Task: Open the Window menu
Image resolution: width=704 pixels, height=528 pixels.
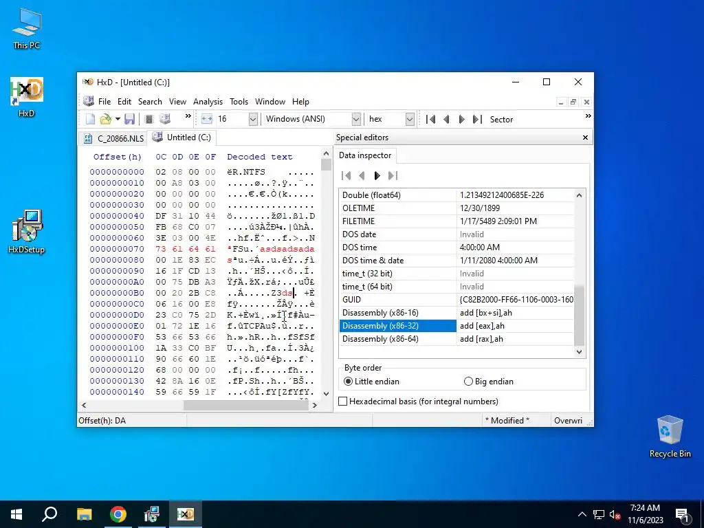Action: 270,102
